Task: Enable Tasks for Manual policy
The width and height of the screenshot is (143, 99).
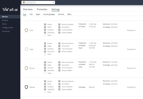Action: coord(45,92)
